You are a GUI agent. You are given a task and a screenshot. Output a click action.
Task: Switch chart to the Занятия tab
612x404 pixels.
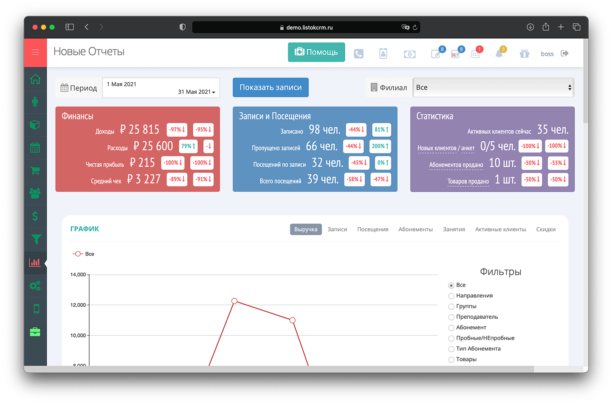[x=454, y=229]
